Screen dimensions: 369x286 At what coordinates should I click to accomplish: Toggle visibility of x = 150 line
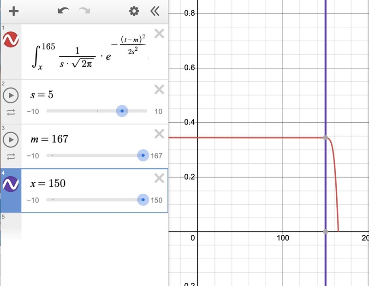click(x=11, y=184)
